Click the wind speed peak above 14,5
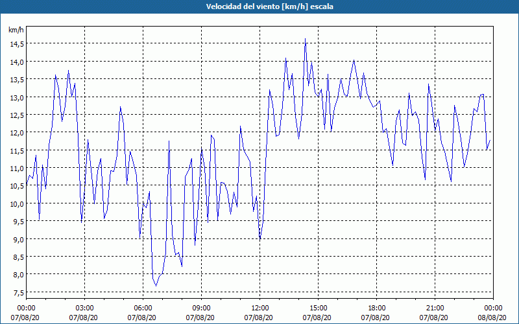This screenshot has height=324, width=519. coord(305,39)
